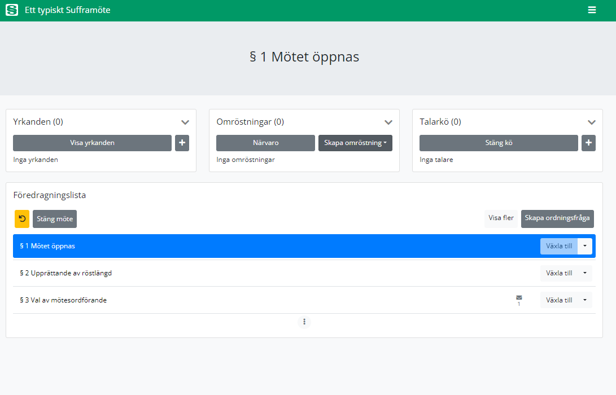Click Skapa ordningsfråga button
Viewport: 616px width, 395px height.
click(557, 218)
